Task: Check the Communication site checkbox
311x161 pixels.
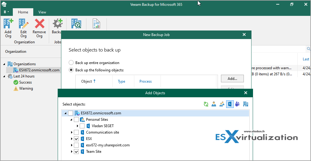Action: pos(76,132)
